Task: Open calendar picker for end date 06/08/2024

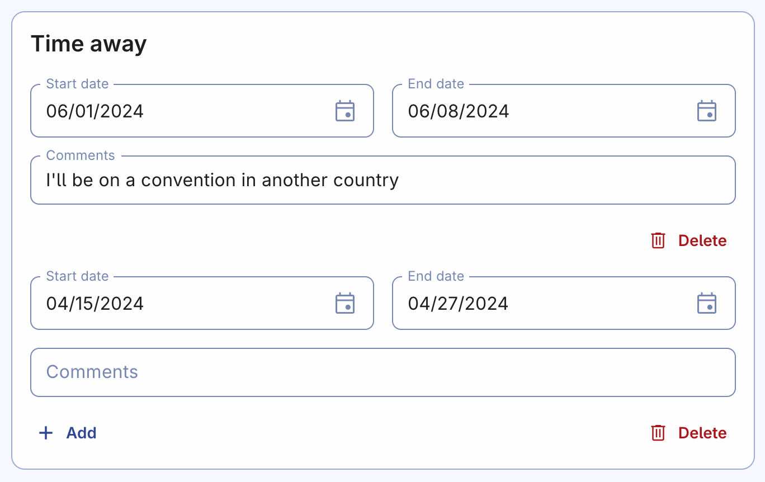Action: click(707, 111)
